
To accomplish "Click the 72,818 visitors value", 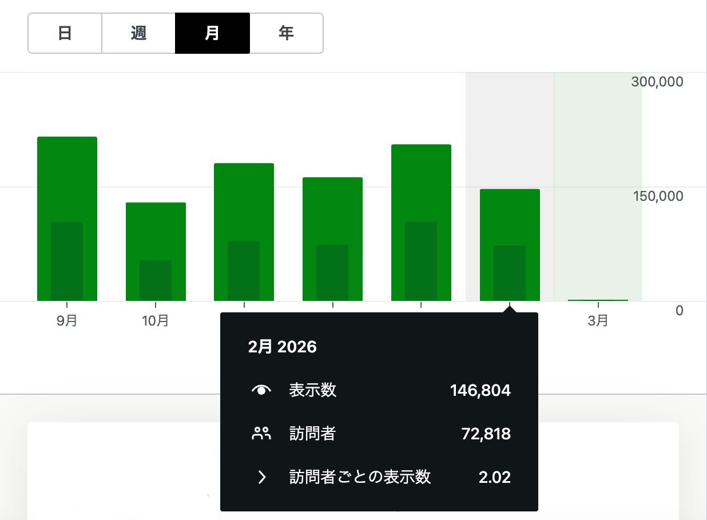I will tap(486, 434).
